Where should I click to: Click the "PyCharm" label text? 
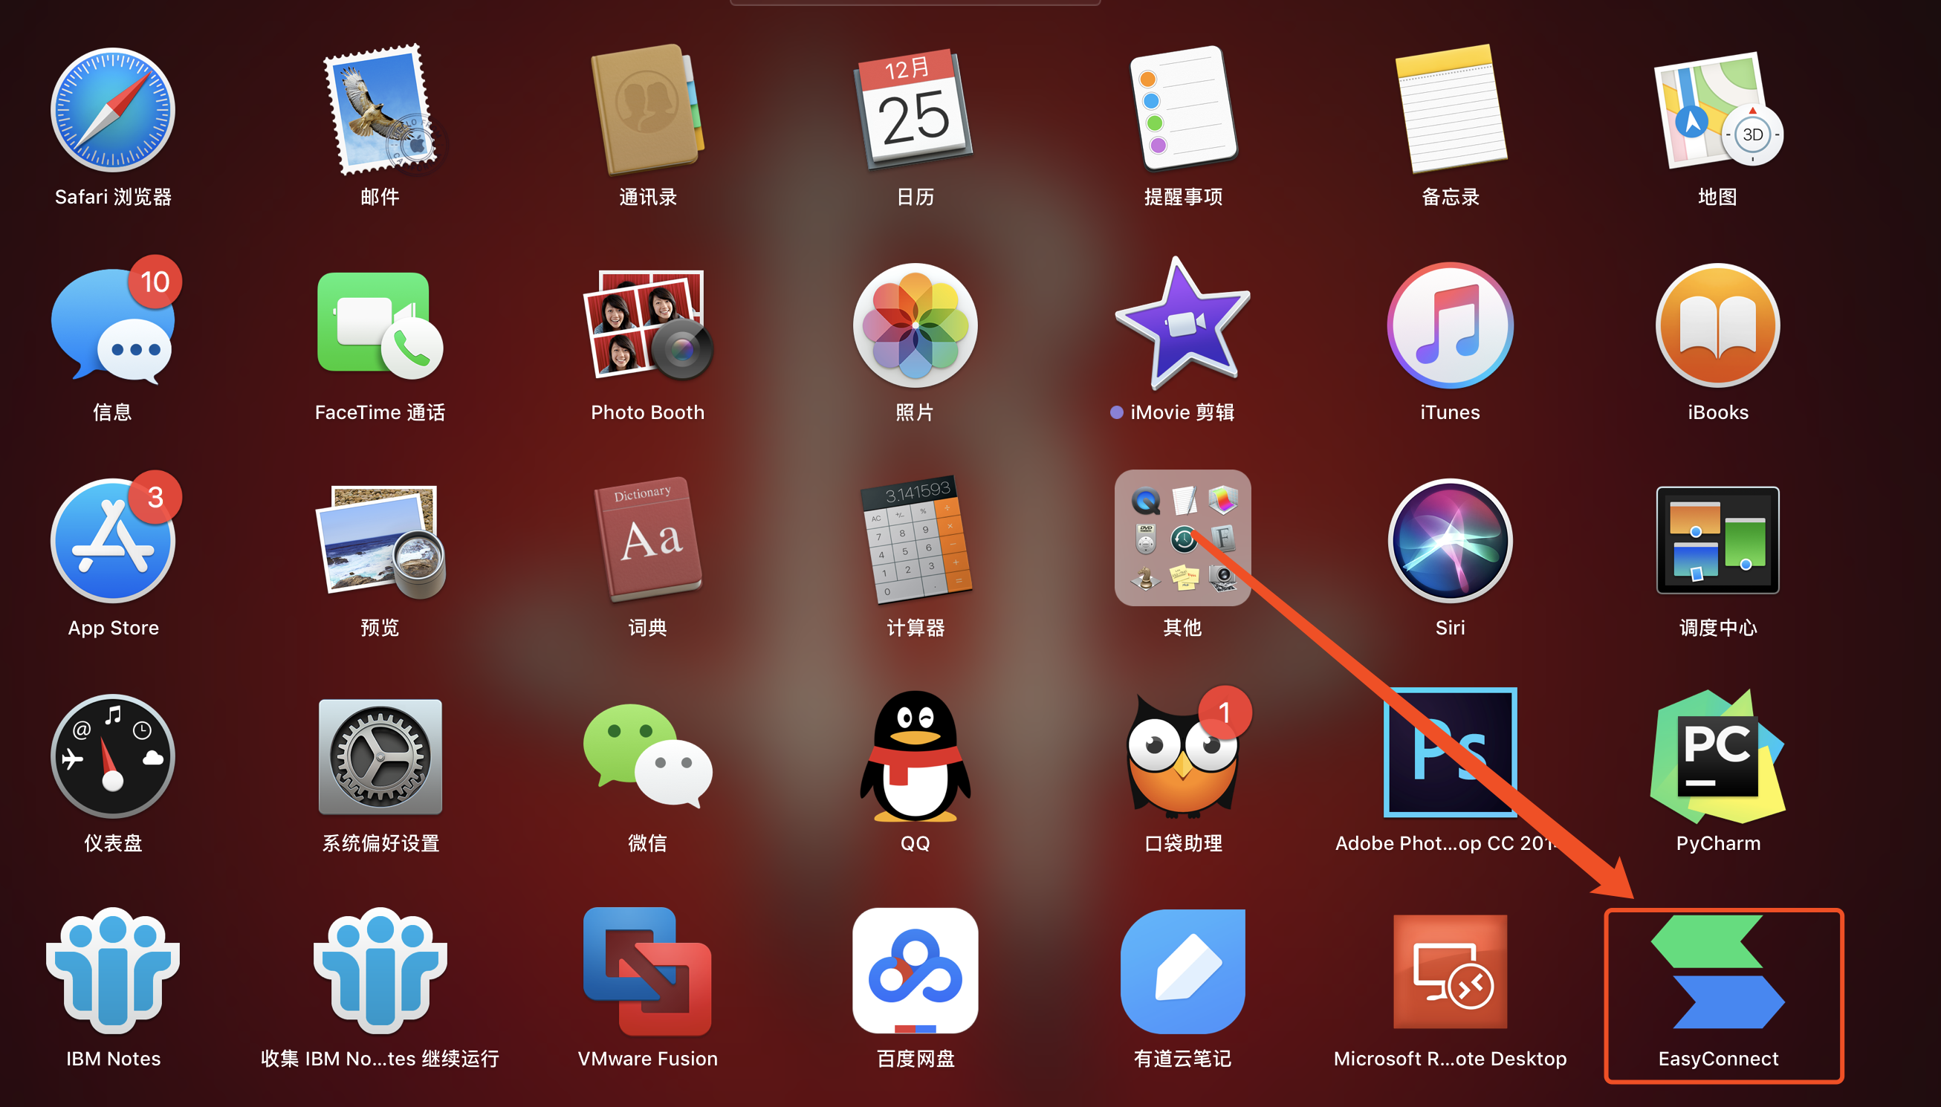pyautogui.click(x=1718, y=843)
